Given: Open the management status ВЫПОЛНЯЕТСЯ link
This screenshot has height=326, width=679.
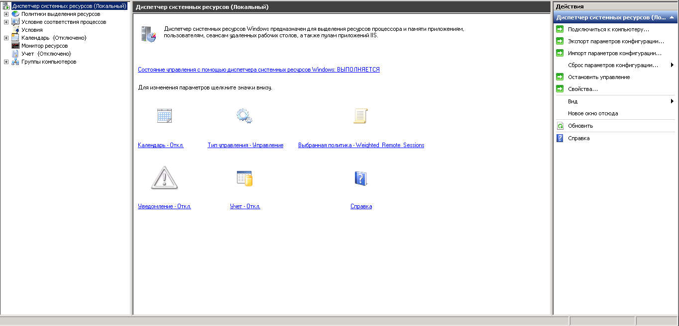Looking at the screenshot, I should click(x=259, y=70).
